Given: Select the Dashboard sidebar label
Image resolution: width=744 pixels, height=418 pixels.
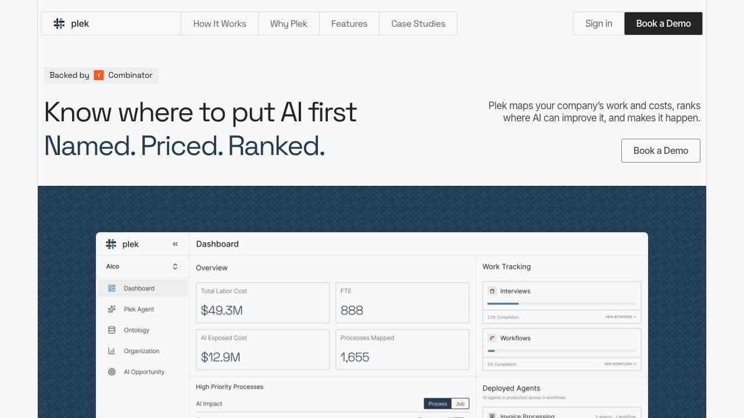Looking at the screenshot, I should 139,288.
